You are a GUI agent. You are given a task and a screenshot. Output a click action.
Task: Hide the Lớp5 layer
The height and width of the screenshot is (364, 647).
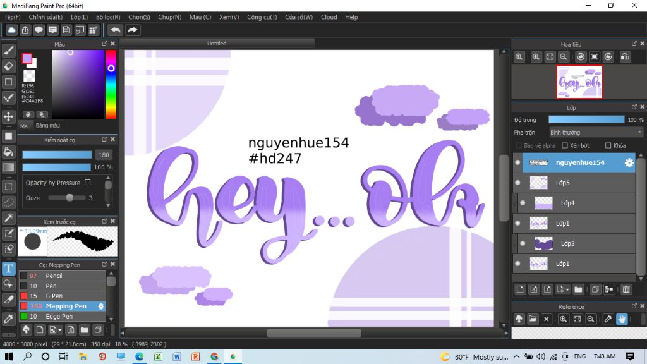point(517,183)
